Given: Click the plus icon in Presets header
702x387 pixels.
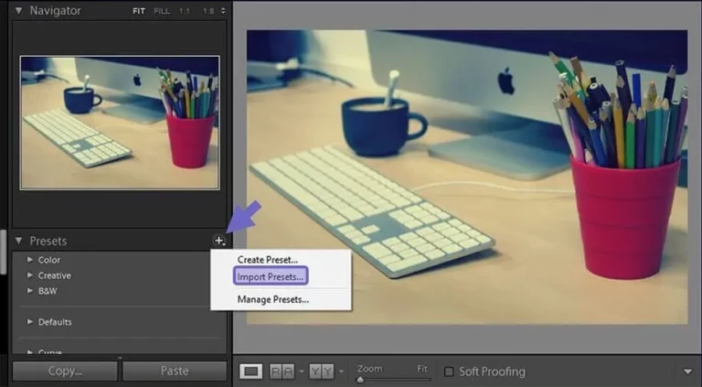Looking at the screenshot, I should point(219,241).
